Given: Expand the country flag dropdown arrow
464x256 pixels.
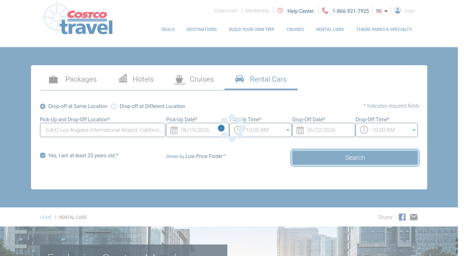Looking at the screenshot, I should (x=386, y=11).
